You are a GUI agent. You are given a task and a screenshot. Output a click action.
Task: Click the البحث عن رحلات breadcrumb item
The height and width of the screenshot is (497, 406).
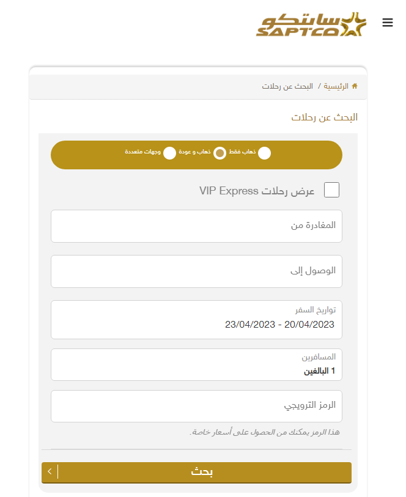287,86
